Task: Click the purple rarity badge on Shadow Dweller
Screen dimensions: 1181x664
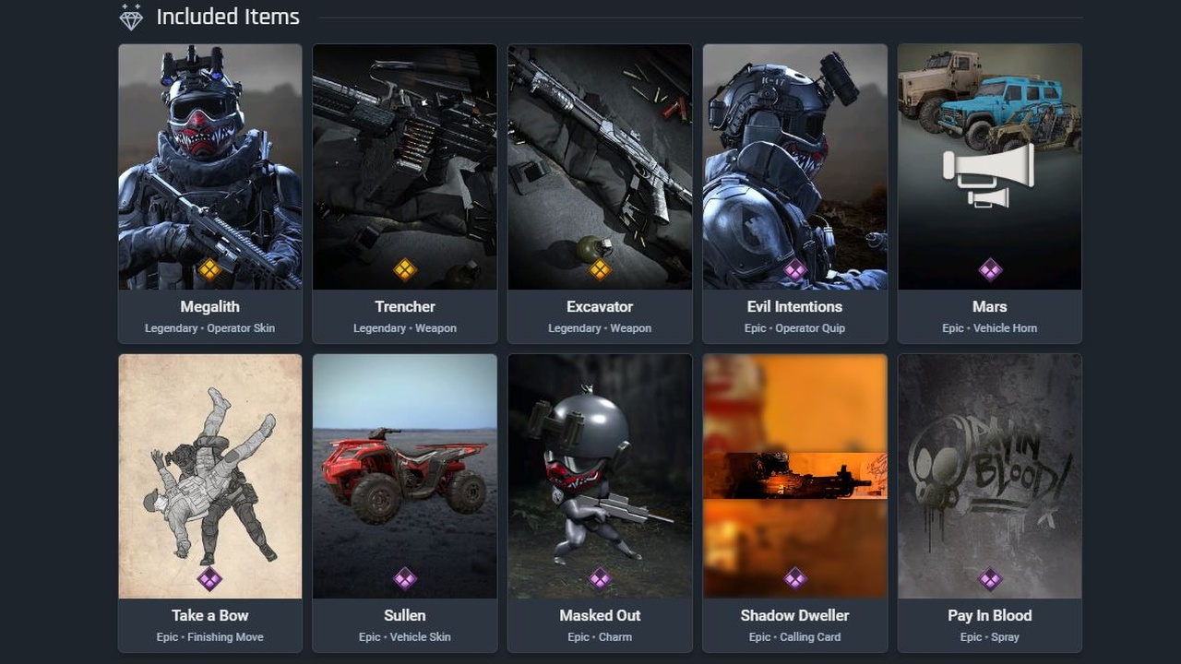Action: (795, 579)
